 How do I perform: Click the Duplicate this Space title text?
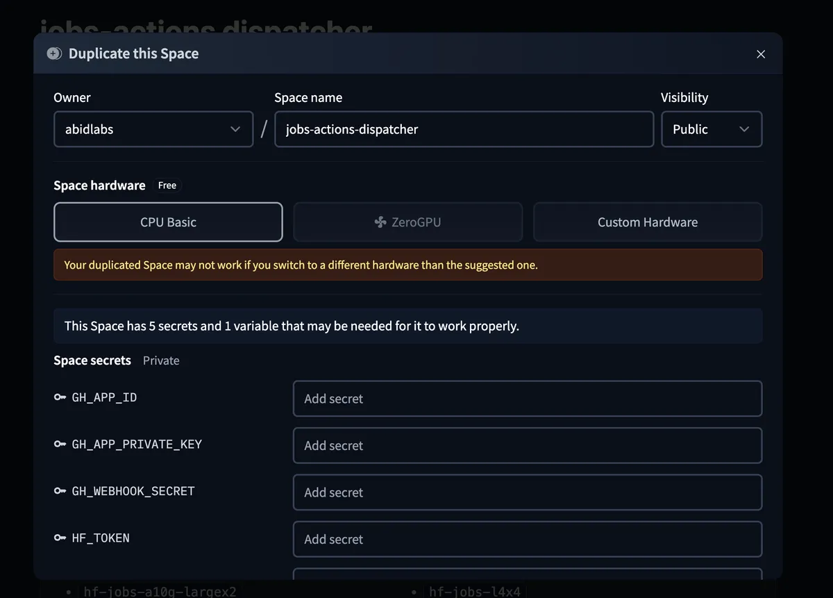click(x=133, y=53)
